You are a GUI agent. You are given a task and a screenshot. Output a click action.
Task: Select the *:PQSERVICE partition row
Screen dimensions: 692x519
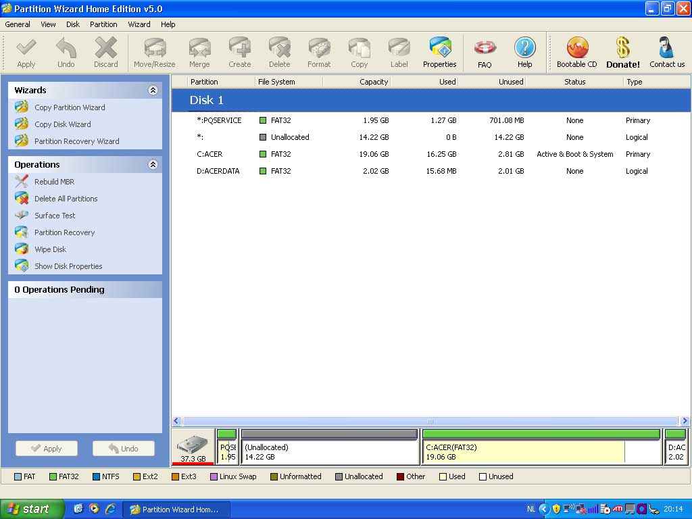pos(430,120)
